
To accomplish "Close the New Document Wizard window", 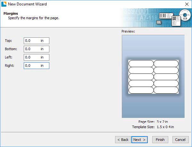I will [x=187, y=4].
